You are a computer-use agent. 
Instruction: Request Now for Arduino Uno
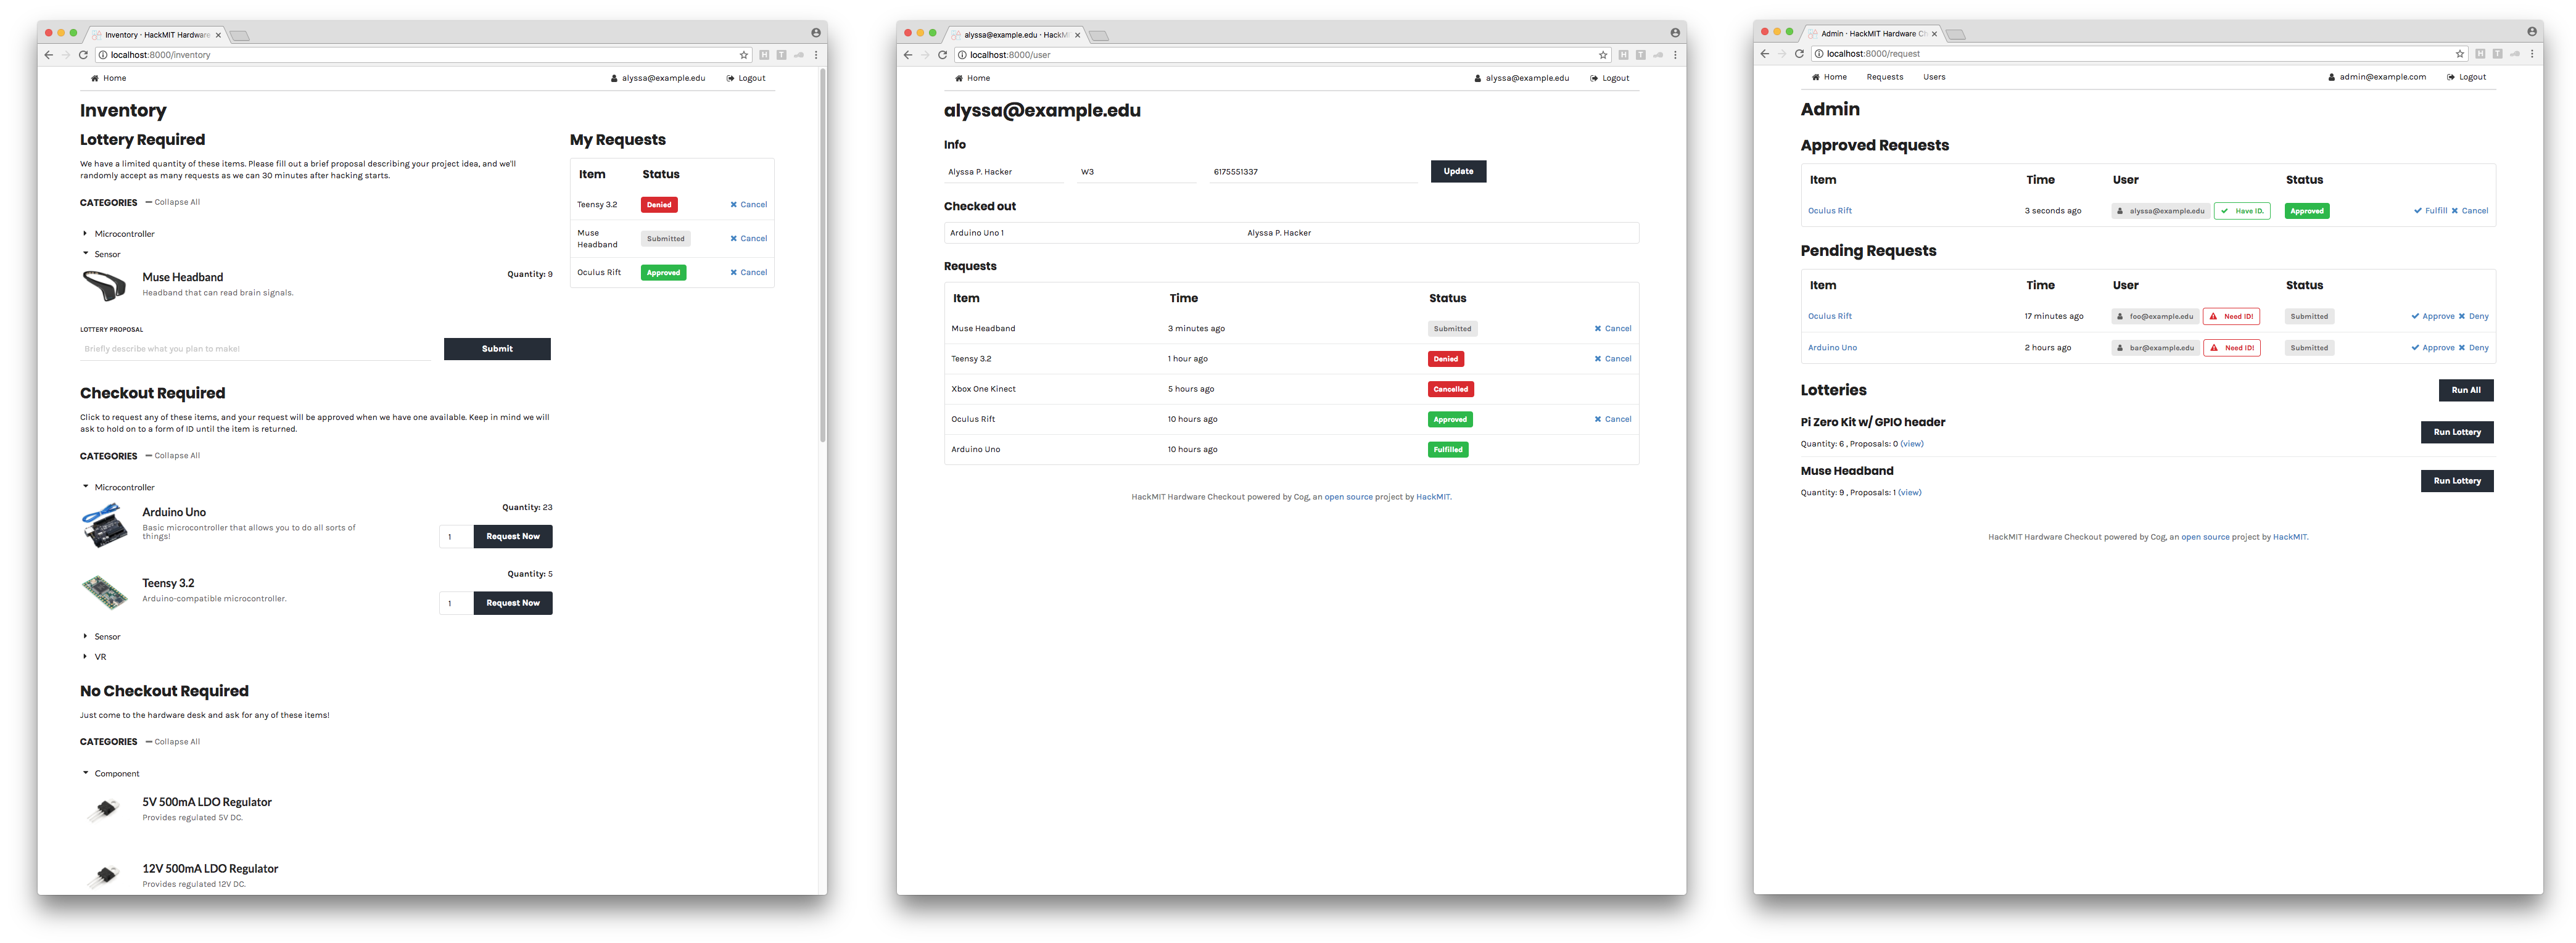point(513,536)
